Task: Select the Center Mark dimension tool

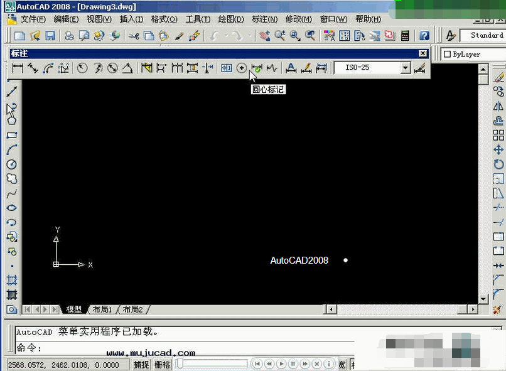Action: click(x=242, y=68)
